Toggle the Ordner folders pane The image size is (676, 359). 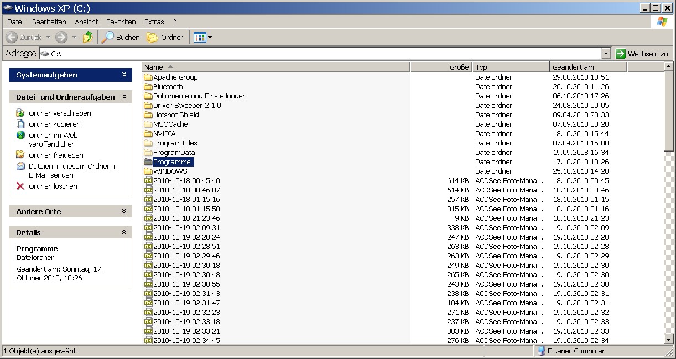[x=165, y=37]
